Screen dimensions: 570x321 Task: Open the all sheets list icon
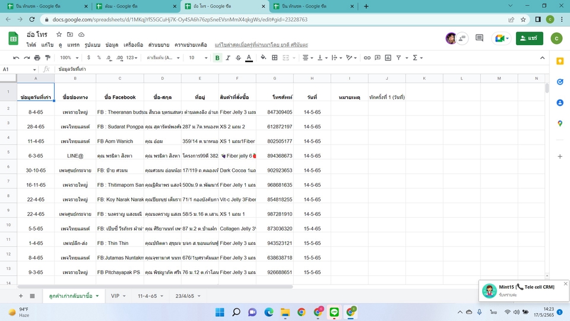[x=32, y=296]
